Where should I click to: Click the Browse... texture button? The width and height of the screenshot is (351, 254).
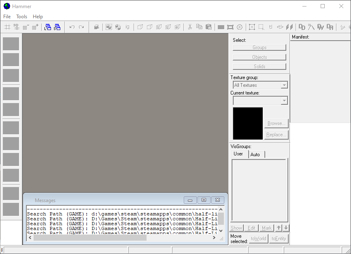[x=276, y=123]
